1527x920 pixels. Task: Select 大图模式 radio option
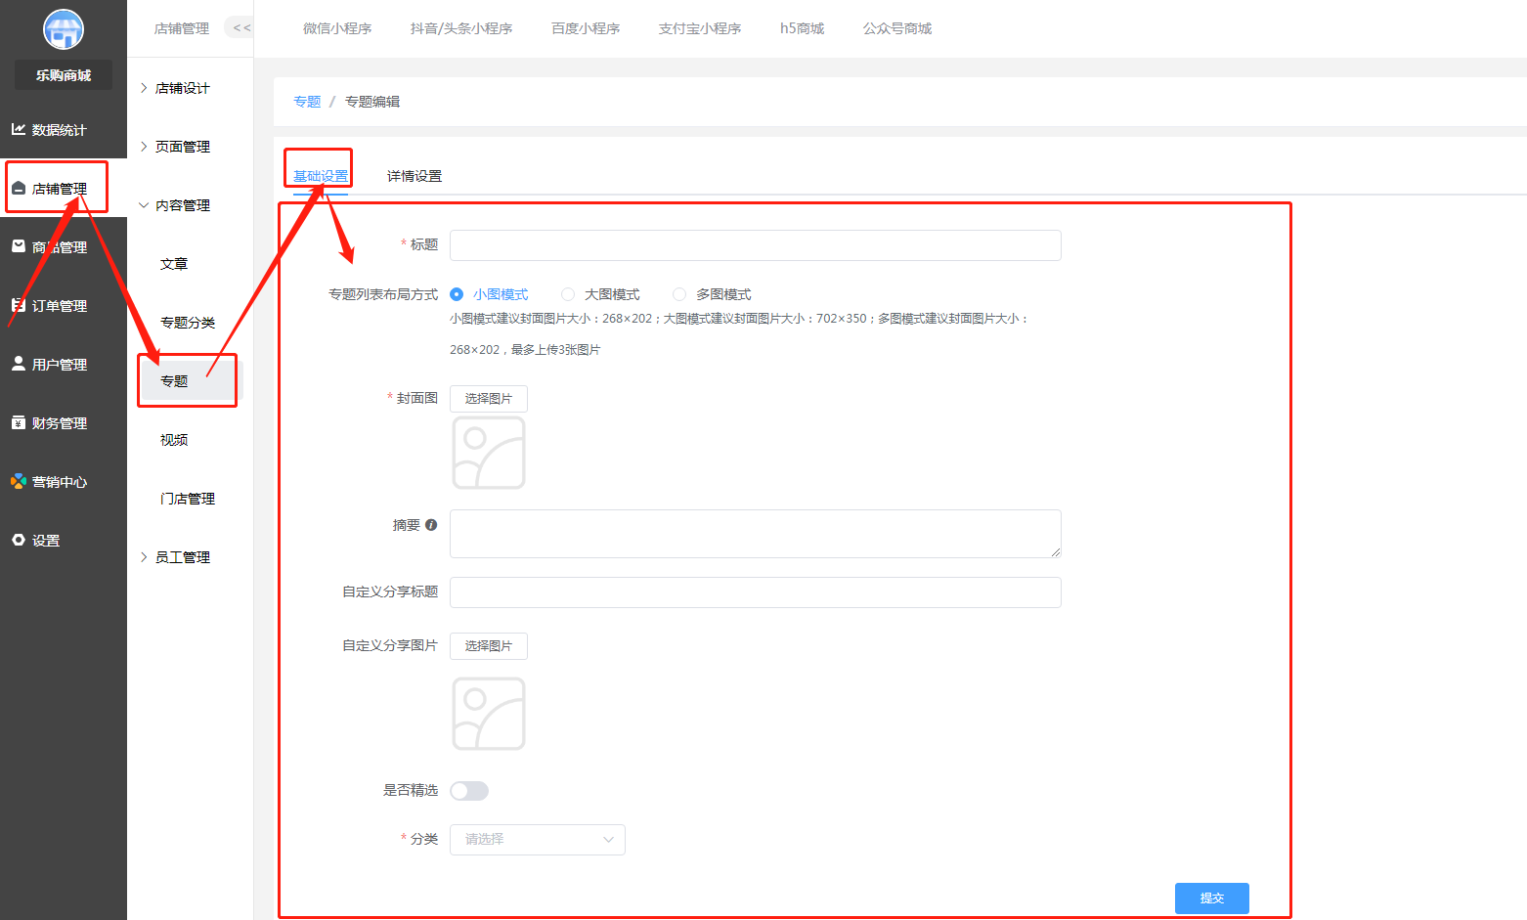[568, 294]
